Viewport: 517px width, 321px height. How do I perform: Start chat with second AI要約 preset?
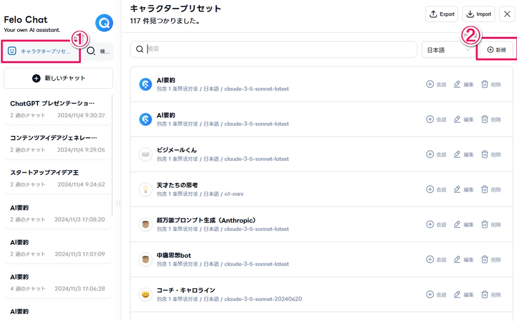[436, 119]
